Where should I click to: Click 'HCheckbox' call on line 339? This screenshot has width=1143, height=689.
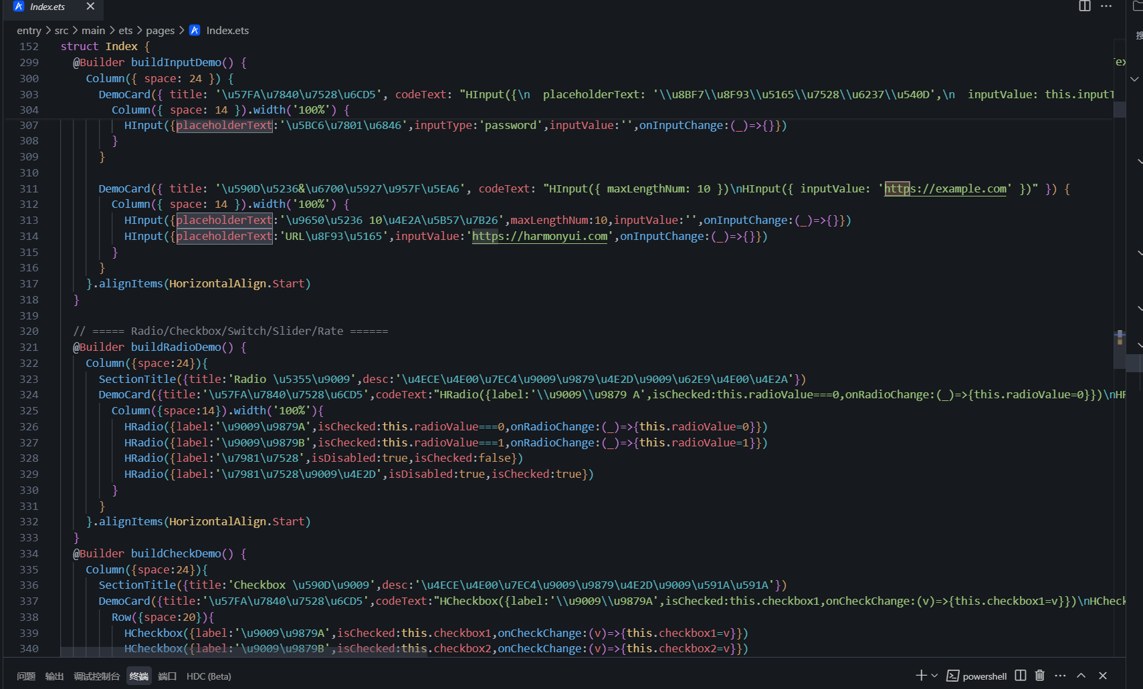(x=153, y=633)
